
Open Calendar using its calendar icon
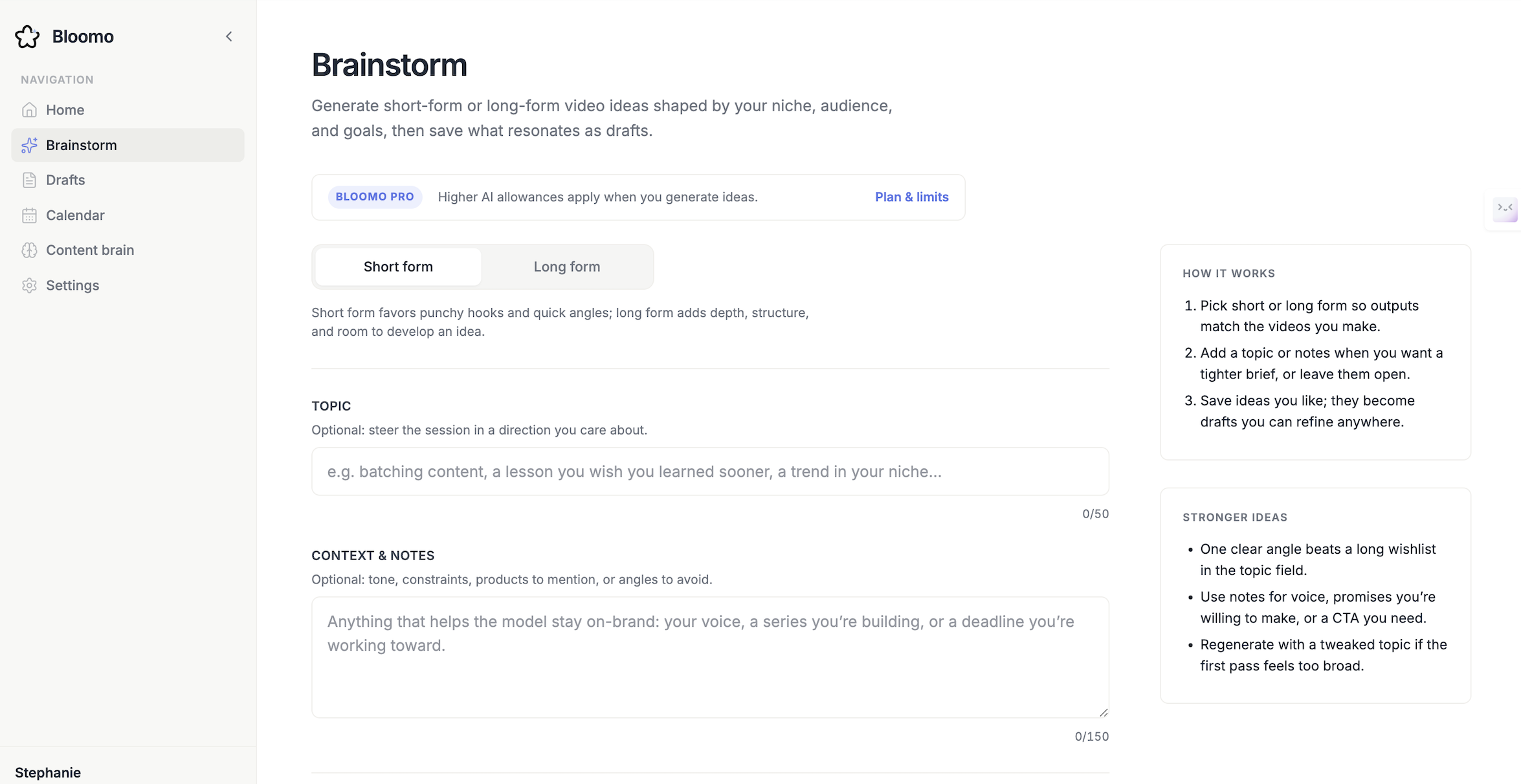coord(29,215)
